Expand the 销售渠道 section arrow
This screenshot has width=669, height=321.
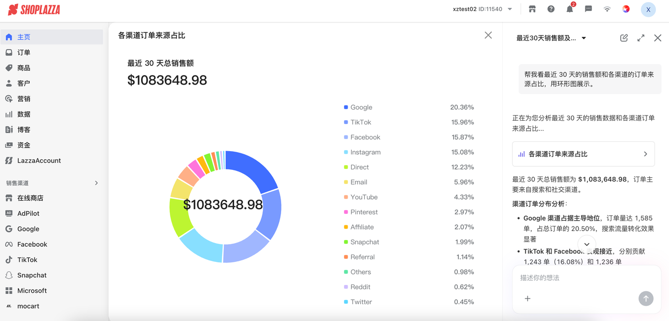96,183
